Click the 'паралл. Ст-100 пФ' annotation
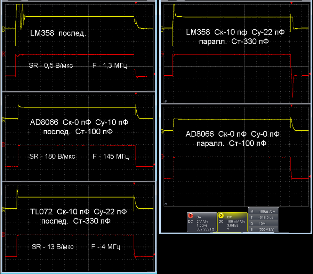This screenshot has height=274, width=313. pos(232,143)
